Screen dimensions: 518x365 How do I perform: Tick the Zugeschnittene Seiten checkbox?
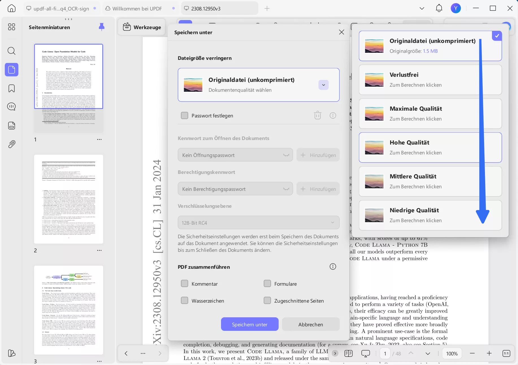[267, 300]
